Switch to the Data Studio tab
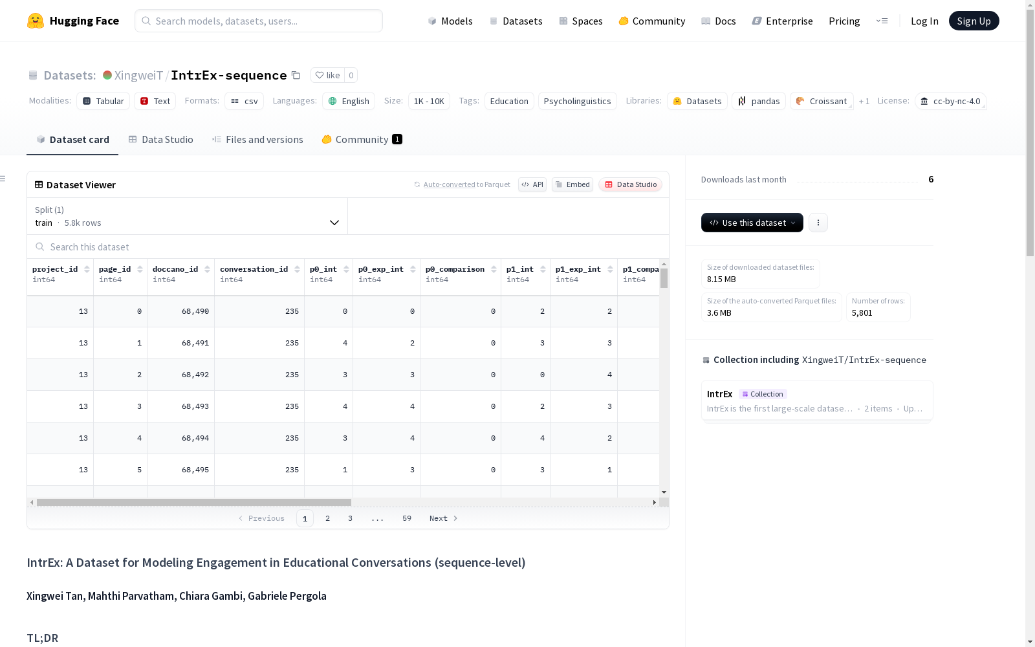This screenshot has width=1035, height=647. 161,140
